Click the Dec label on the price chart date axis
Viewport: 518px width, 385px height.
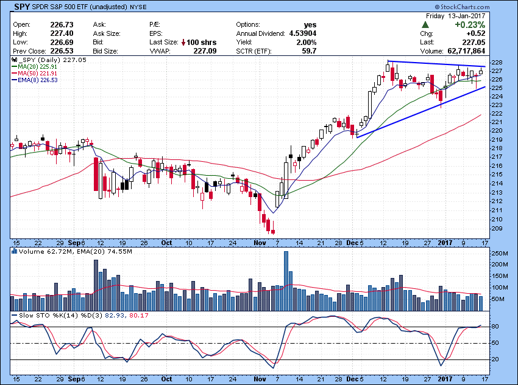coord(352,243)
